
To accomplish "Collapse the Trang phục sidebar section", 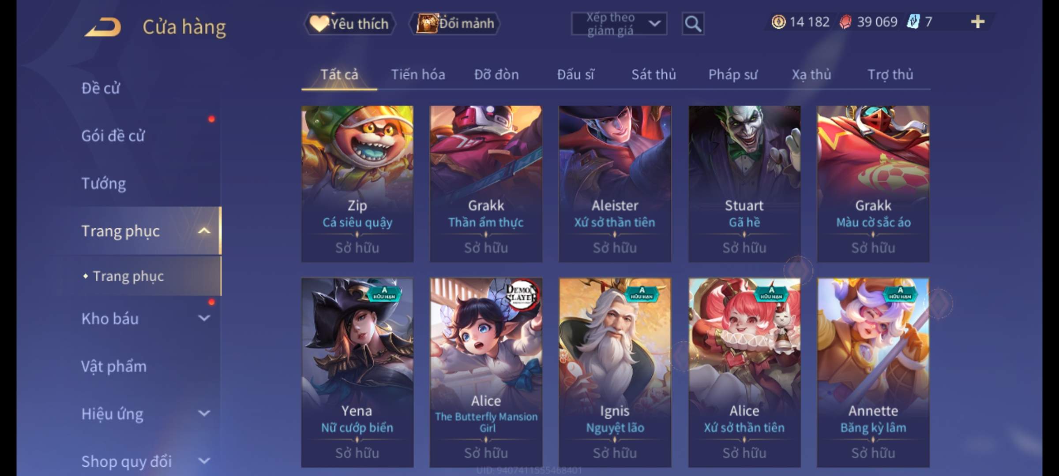I will [x=203, y=231].
